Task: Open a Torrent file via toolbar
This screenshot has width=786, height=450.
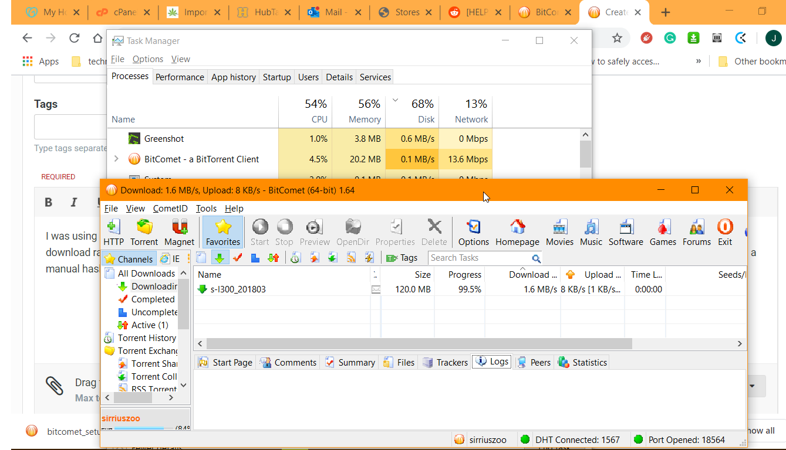Action: [x=144, y=232]
